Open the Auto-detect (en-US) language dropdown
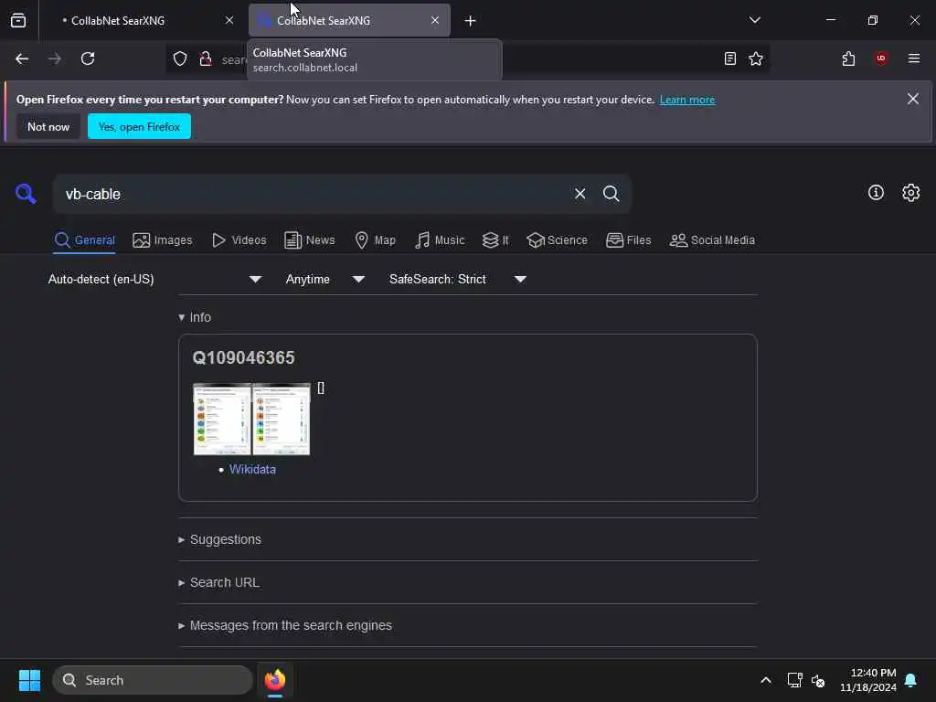936x702 pixels. (154, 280)
